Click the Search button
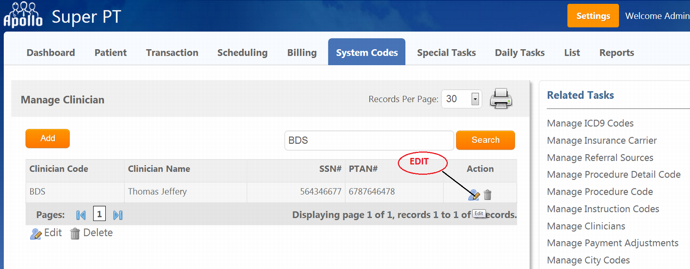Viewport: 690px width, 269px height. pos(485,140)
